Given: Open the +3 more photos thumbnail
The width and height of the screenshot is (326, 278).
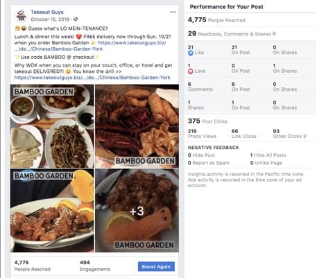Looking at the screenshot, I should click(137, 210).
